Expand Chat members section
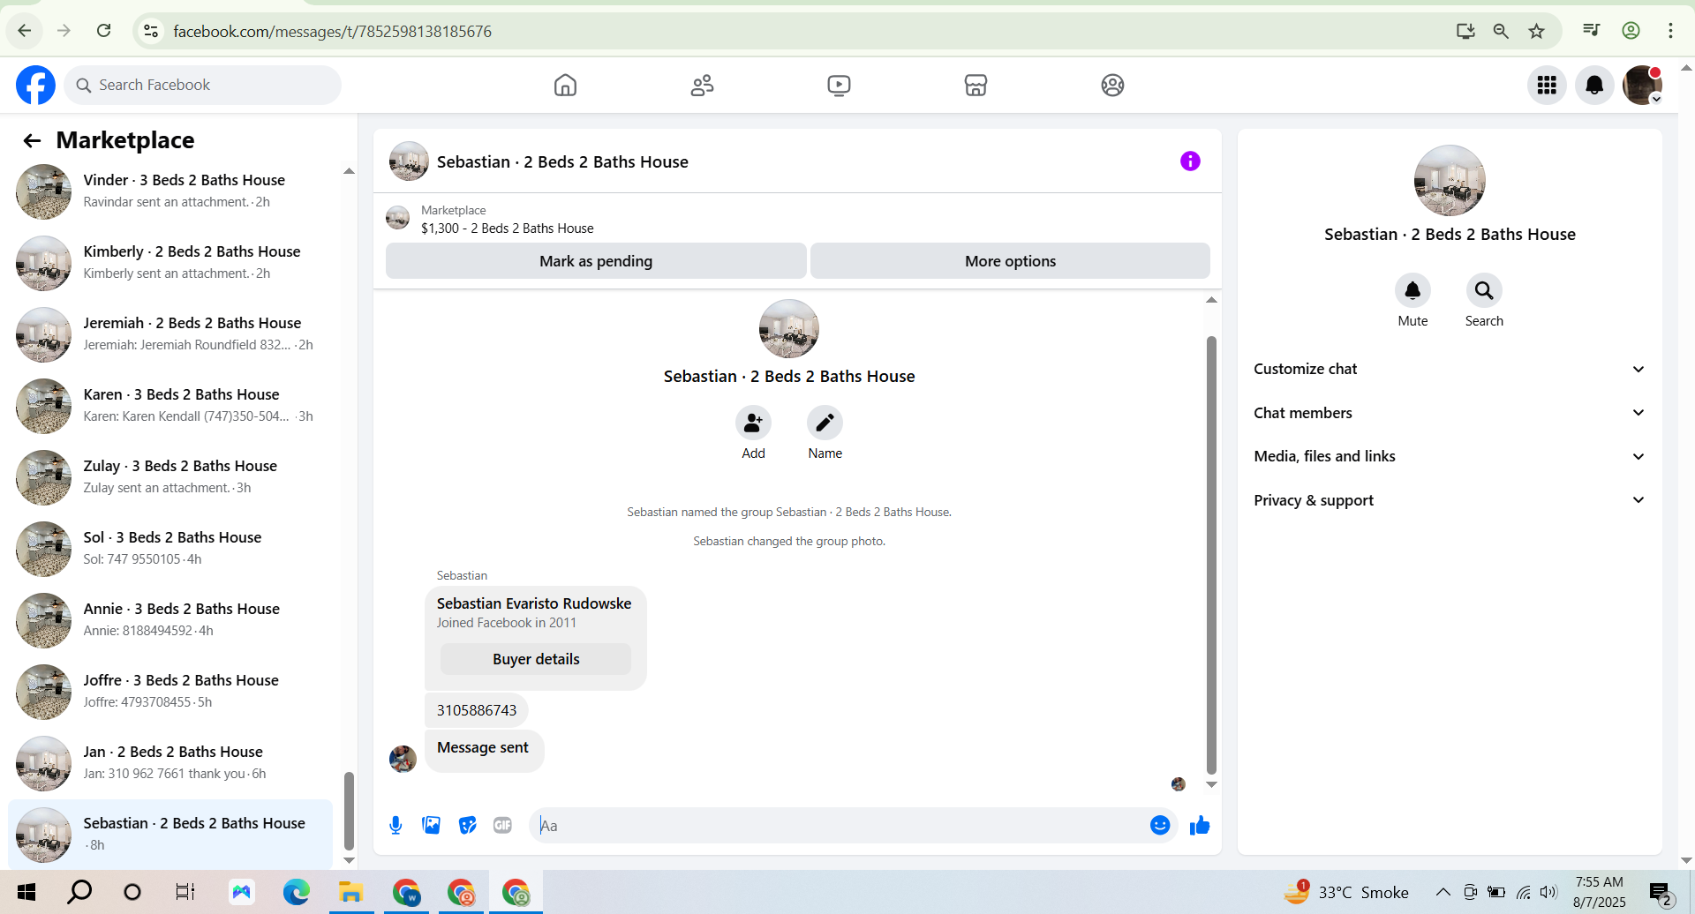 click(1449, 413)
